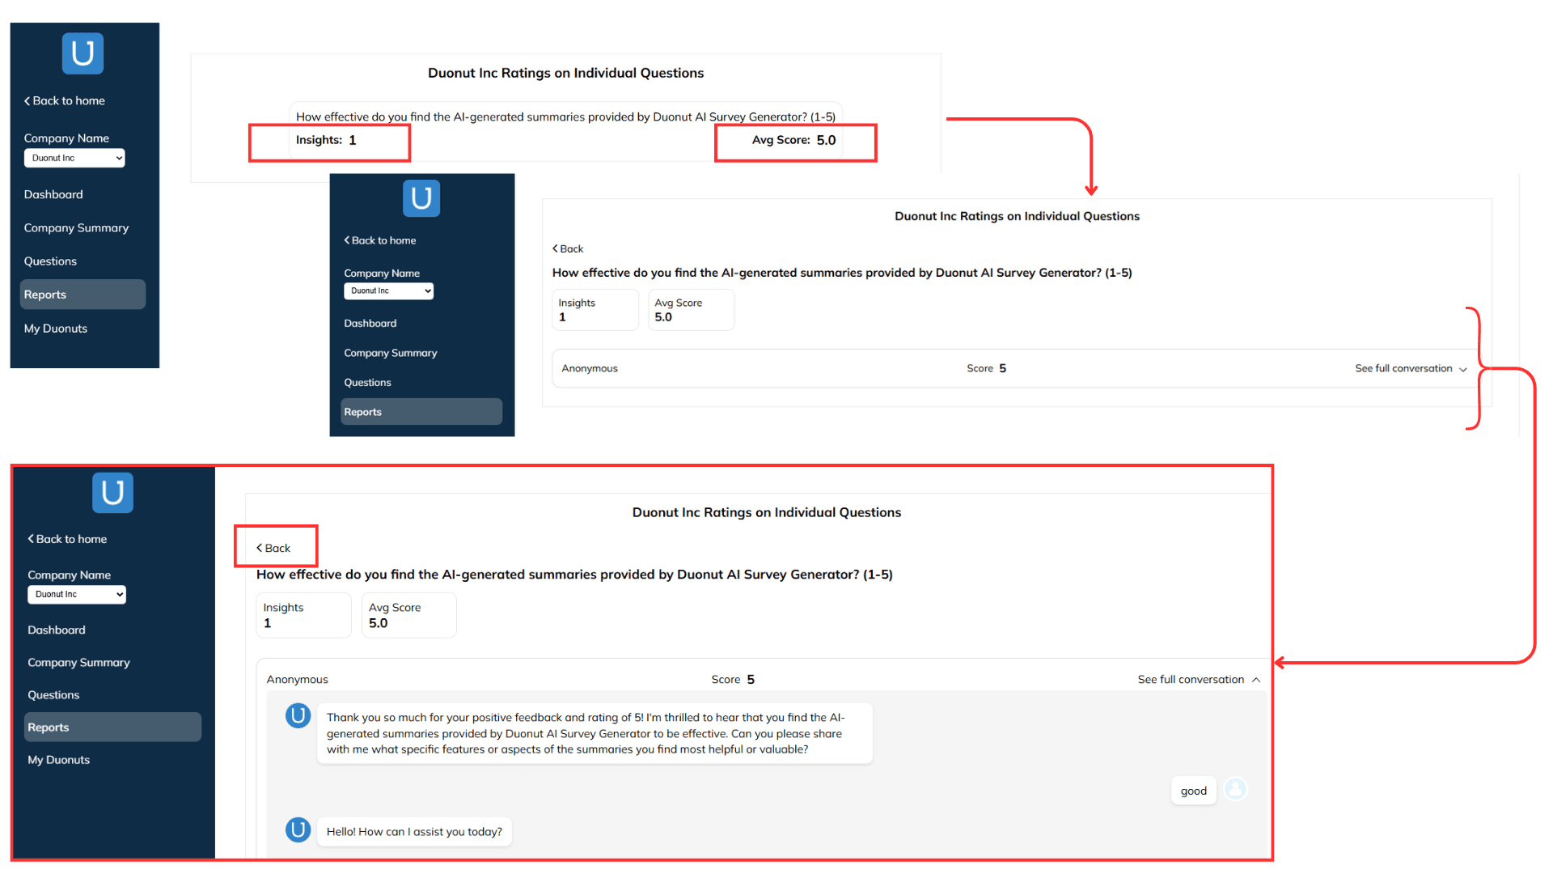
Task: Open Dashboard in the top-left sidebar
Action: click(53, 194)
